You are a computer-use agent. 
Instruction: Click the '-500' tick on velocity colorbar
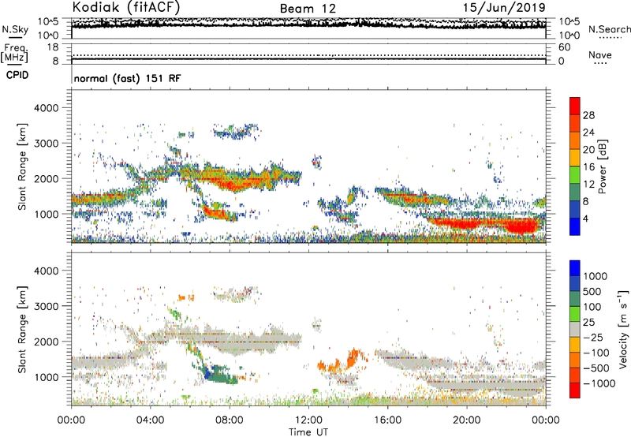[x=596, y=368]
